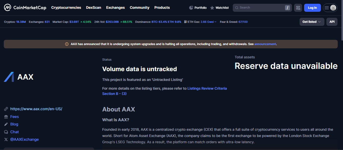Click the Log In button
Screen dimensions: 343x150
[312, 8]
